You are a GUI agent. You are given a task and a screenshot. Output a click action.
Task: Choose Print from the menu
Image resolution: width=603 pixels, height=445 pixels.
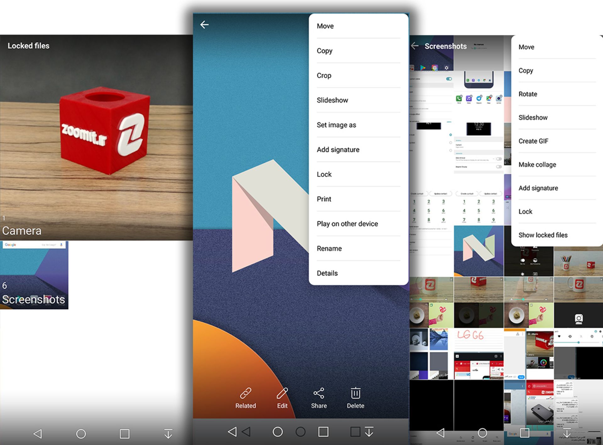coord(358,199)
